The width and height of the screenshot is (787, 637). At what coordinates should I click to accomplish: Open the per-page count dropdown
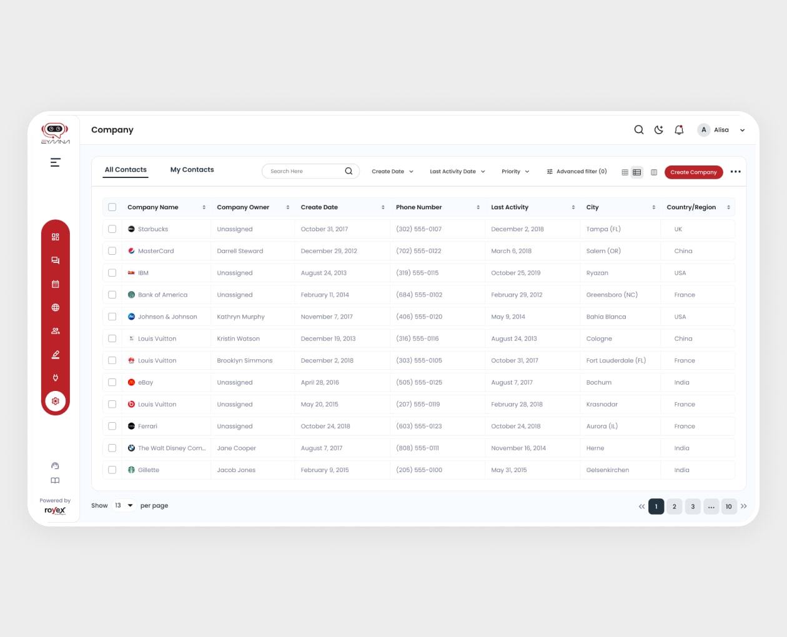[123, 505]
